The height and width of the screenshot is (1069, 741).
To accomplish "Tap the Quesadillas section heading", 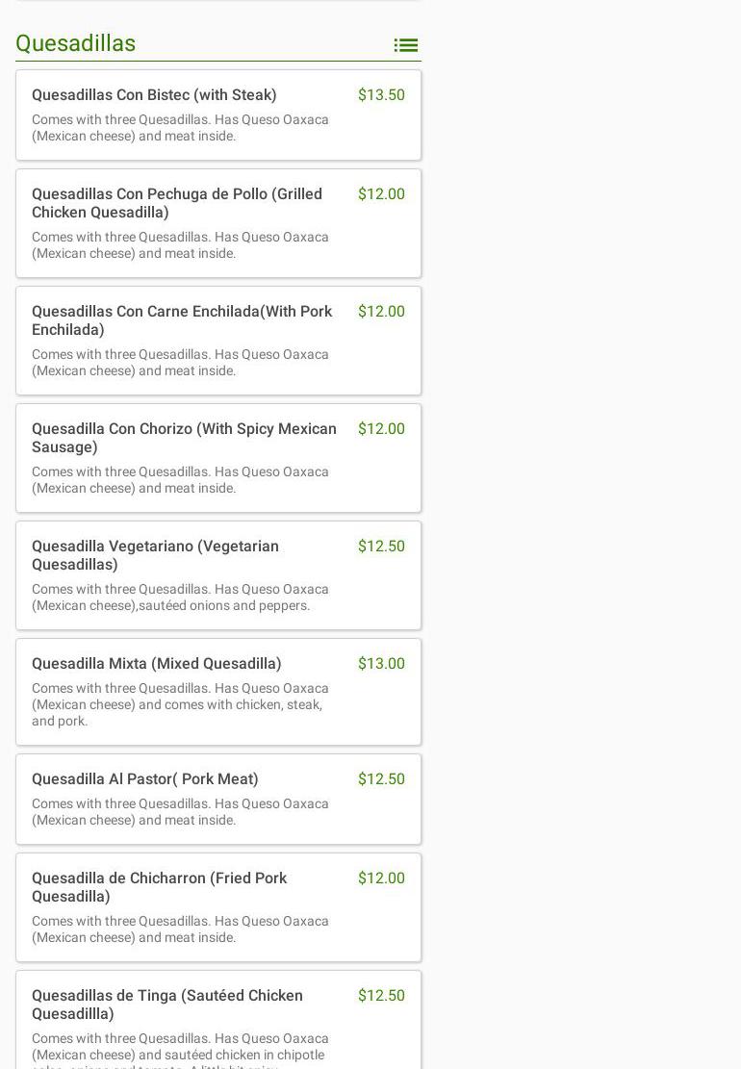I will [76, 43].
